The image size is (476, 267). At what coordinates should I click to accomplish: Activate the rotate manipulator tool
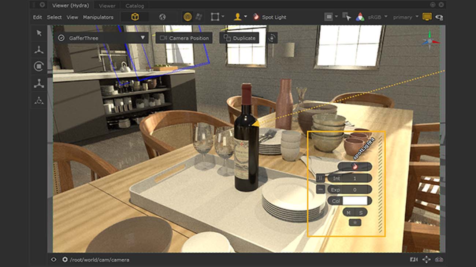tap(39, 66)
